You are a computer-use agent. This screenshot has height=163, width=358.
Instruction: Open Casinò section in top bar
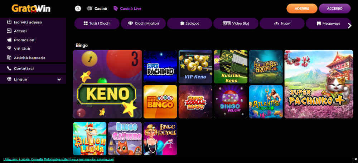tap(97, 9)
